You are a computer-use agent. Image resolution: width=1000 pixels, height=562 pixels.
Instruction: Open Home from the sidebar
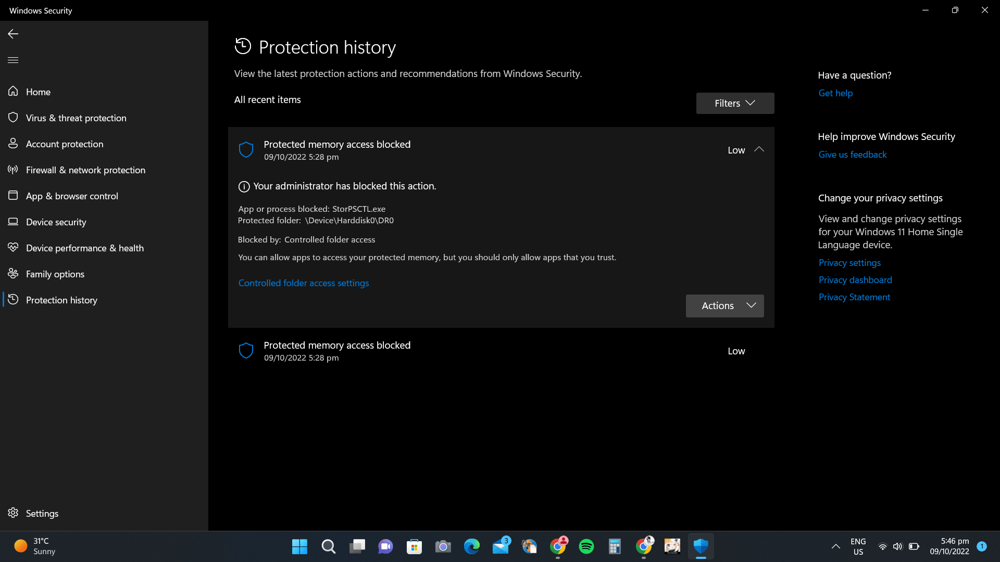tap(38, 92)
